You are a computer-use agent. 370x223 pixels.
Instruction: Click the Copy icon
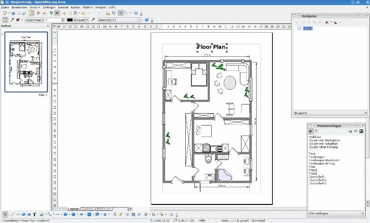[x=70, y=13]
